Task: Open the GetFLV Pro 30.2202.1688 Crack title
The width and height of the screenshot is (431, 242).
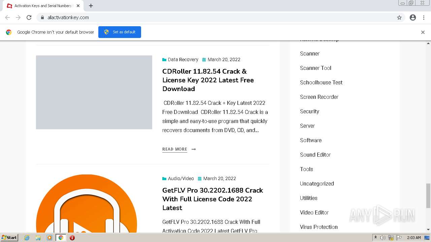Action: 212,199
